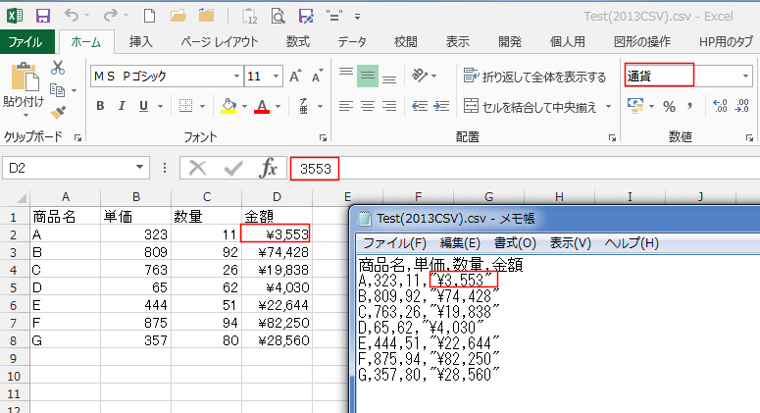Switch to the 挿入 tab

141,42
